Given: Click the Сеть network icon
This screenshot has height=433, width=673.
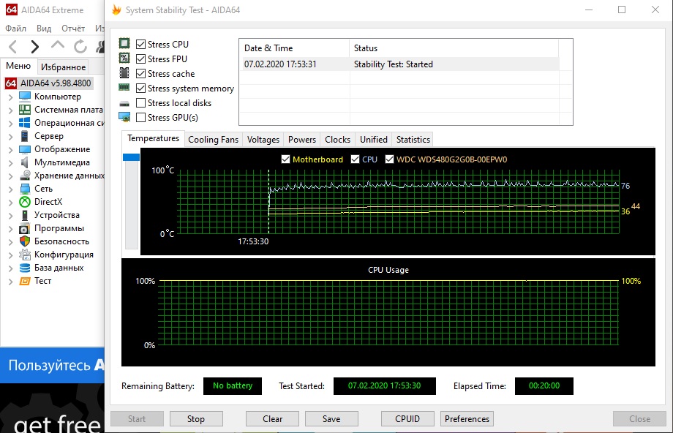Looking at the screenshot, I should pos(25,189).
